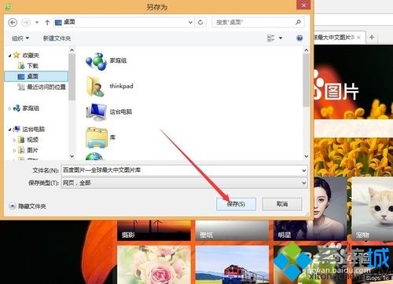Open the help question mark icon

click(299, 38)
